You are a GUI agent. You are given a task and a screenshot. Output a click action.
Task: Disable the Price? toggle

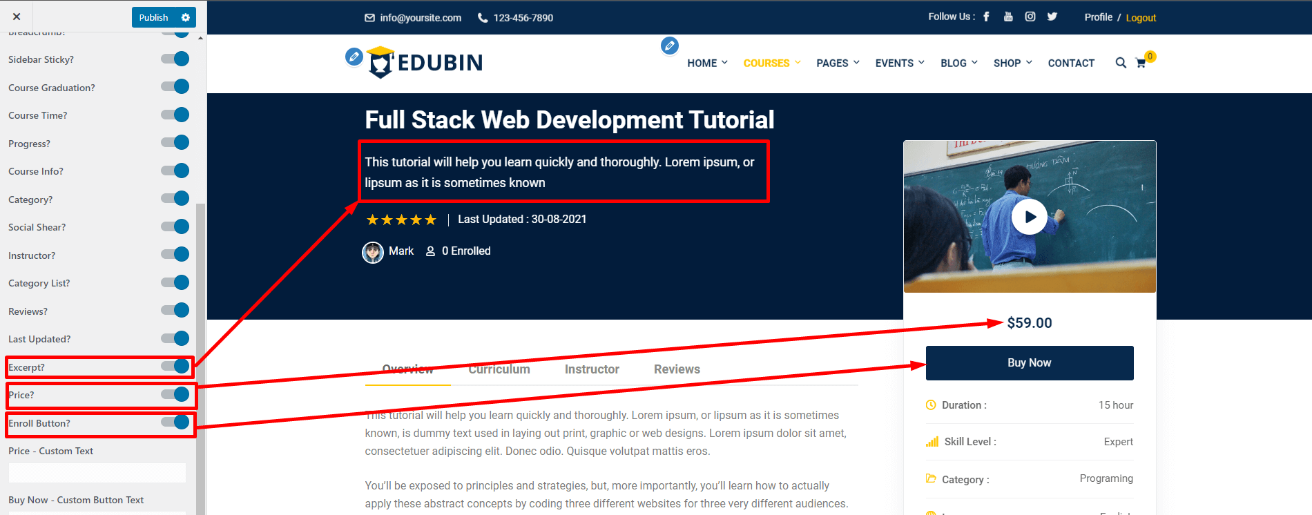[x=175, y=394]
